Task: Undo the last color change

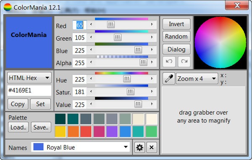Action: (169, 62)
